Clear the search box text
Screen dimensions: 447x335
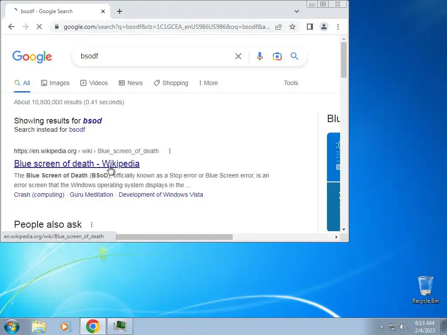[x=238, y=56]
